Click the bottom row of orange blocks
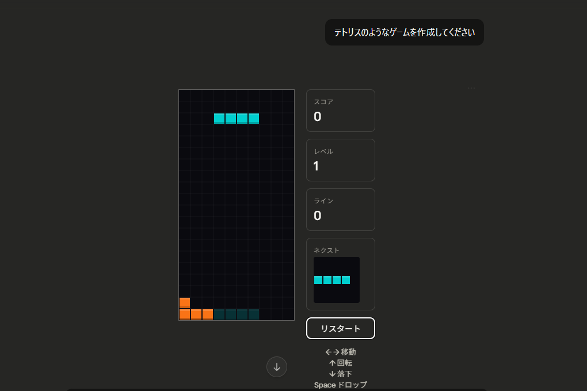 click(x=196, y=314)
